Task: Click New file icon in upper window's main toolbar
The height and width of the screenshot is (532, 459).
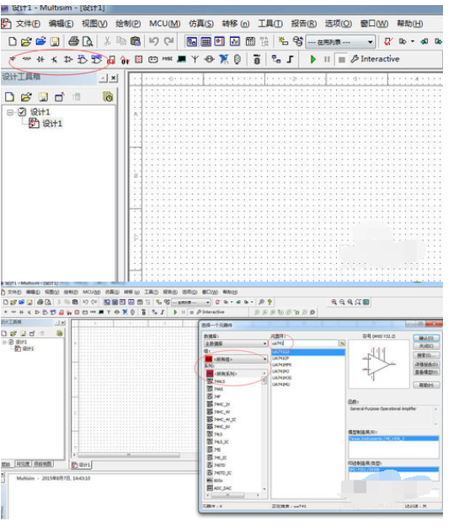Action: [13, 41]
